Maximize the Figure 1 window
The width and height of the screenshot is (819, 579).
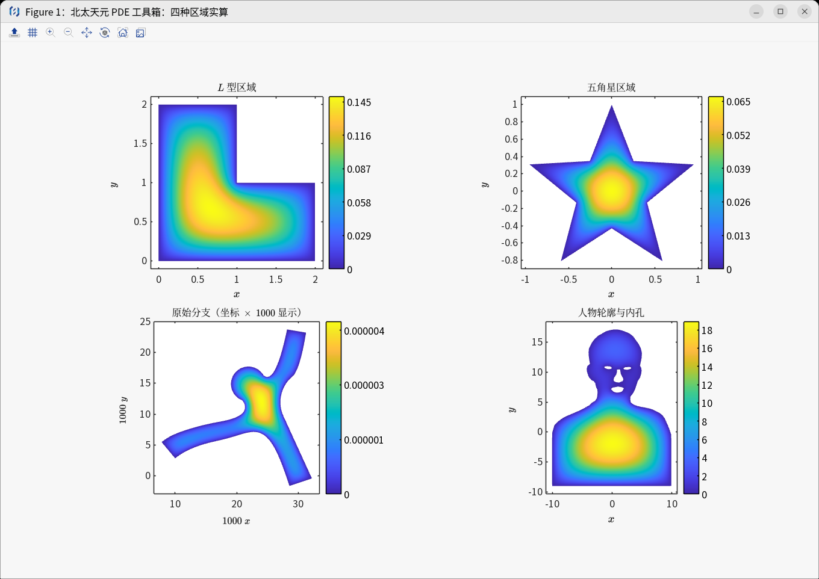tap(780, 11)
